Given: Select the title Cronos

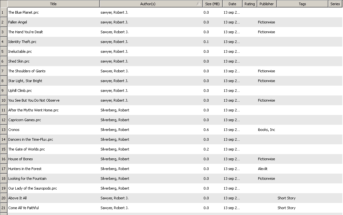Looking at the screenshot, I should tap(14, 130).
